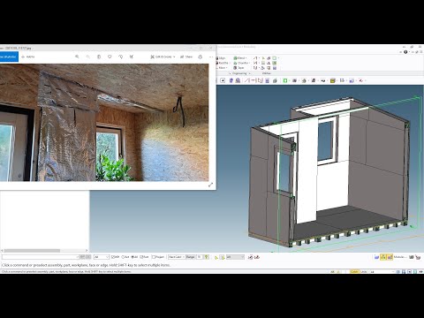Viewport: 424px width, 318px height.
Task: Expand the Blend dropdown arrow
Action: 246,58
